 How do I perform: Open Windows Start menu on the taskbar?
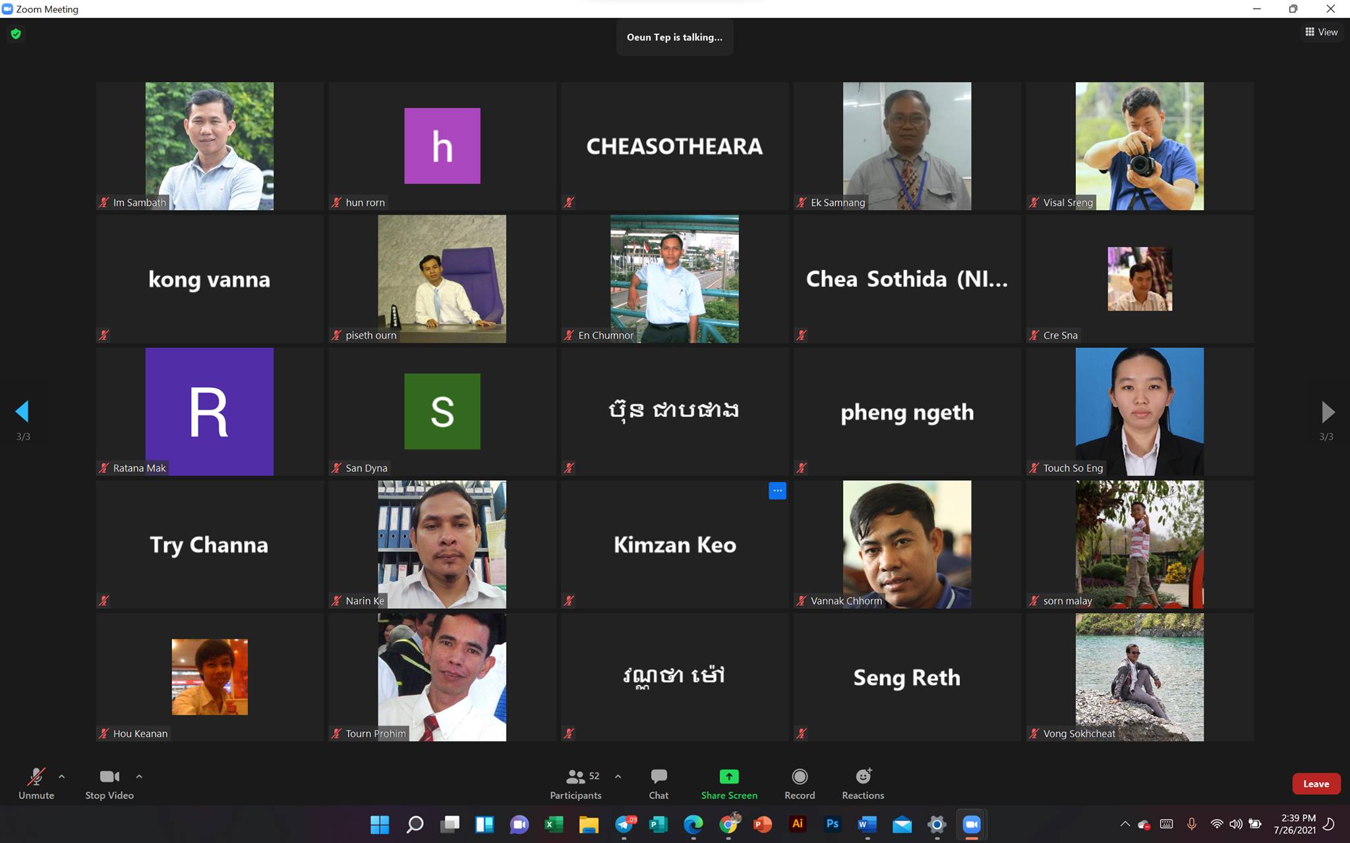[x=380, y=824]
